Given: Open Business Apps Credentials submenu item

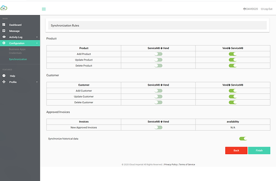Looking at the screenshot, I should pos(17,51).
